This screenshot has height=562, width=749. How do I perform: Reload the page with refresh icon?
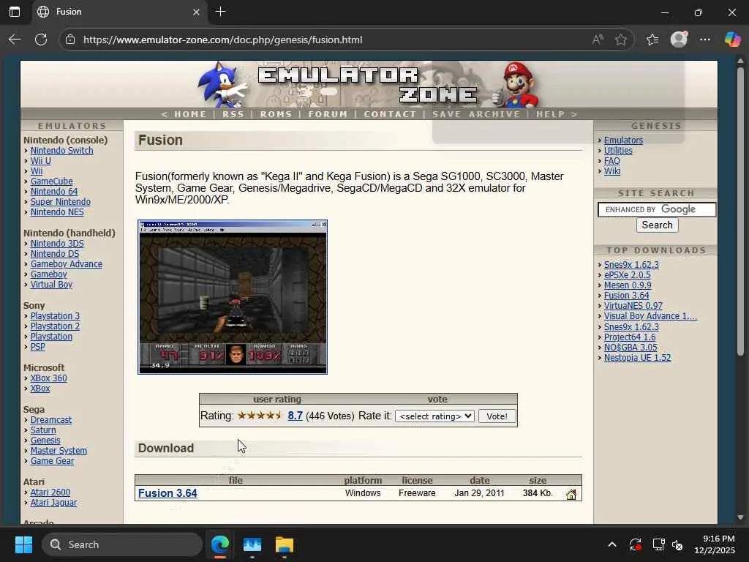tap(41, 40)
